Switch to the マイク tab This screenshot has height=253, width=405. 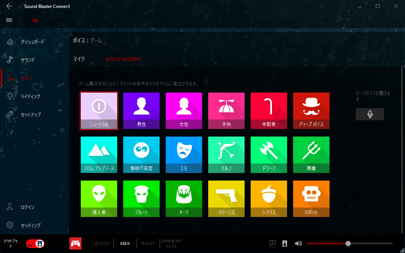[x=79, y=59]
